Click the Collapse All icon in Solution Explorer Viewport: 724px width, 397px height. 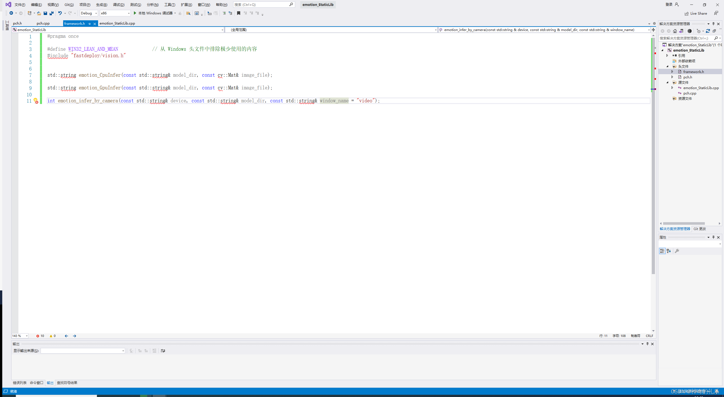point(714,31)
